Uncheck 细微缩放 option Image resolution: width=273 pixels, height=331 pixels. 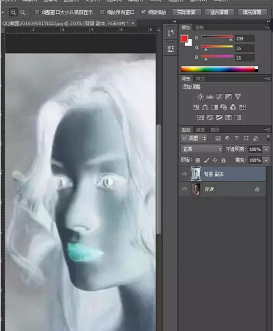tap(143, 12)
